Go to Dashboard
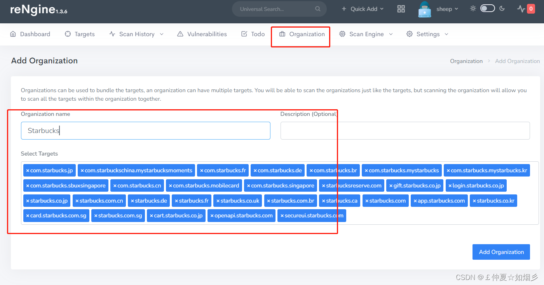The image size is (544, 285). coord(30,34)
